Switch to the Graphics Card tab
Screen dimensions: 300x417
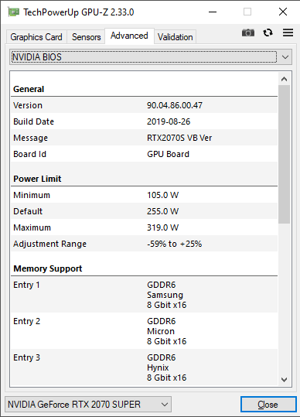coord(36,37)
